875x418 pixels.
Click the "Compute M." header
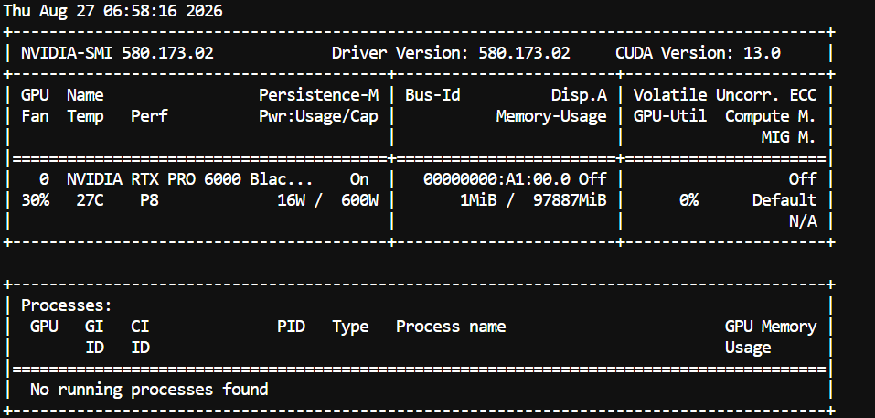click(x=771, y=116)
